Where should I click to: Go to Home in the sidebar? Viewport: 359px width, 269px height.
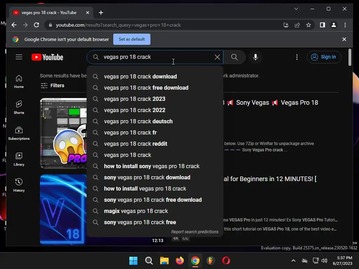(19, 82)
